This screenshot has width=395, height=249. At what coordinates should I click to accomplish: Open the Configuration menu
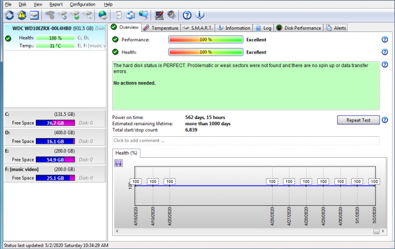tap(82, 4)
